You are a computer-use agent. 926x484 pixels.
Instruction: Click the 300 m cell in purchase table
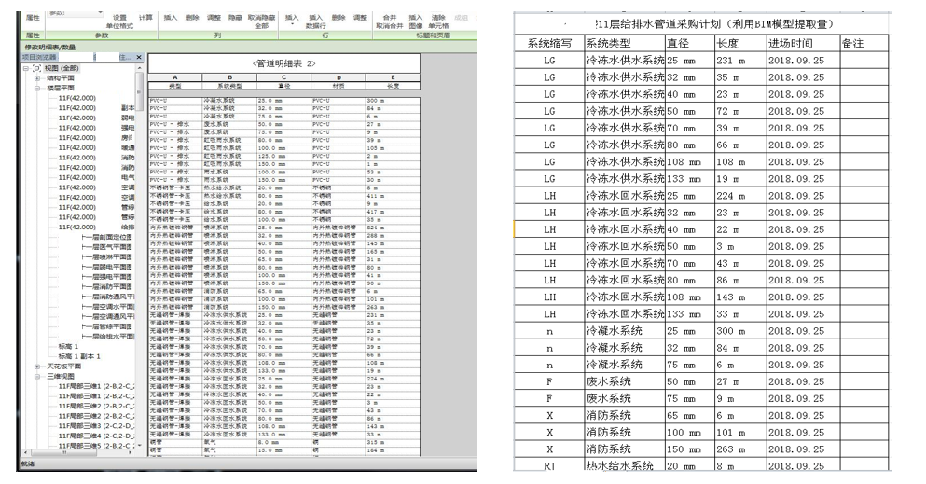(x=740, y=331)
